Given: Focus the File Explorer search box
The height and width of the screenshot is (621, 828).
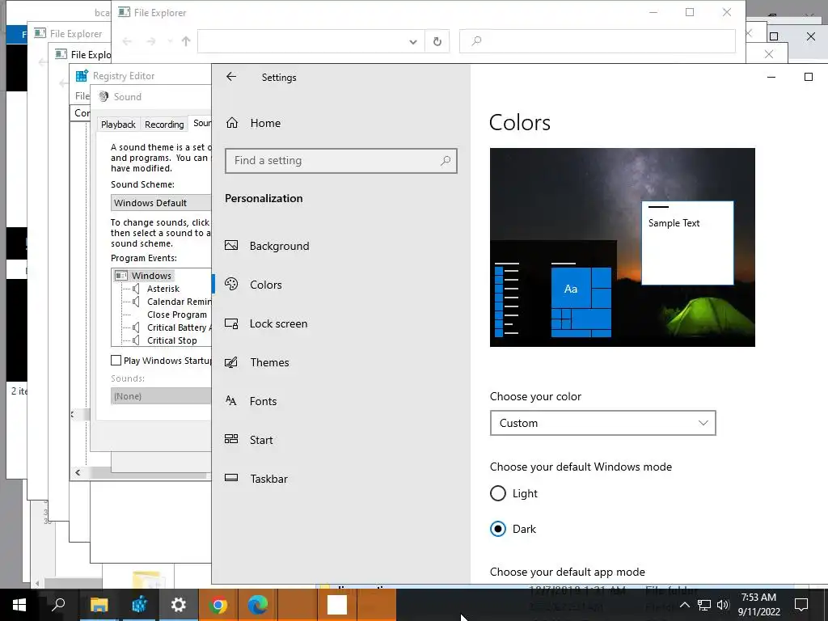Looking at the screenshot, I should pos(598,41).
